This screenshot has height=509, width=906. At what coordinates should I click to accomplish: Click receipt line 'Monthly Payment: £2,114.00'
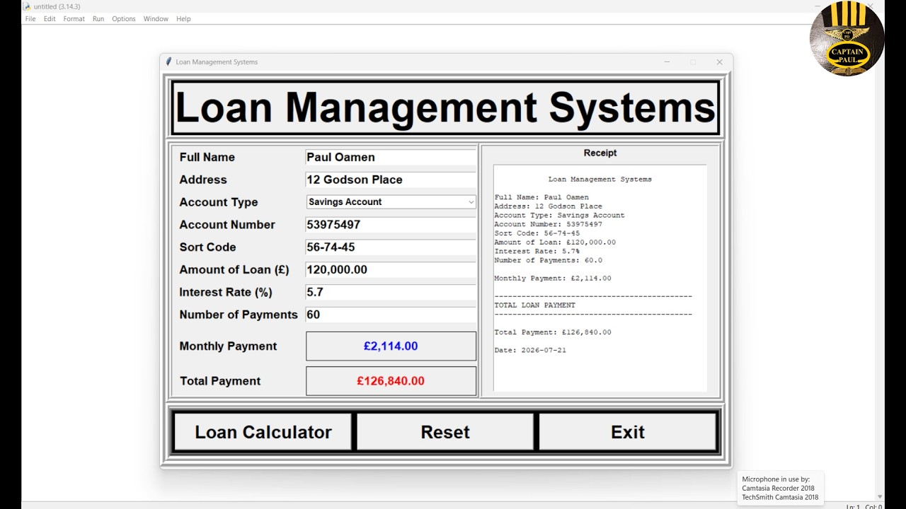pos(553,279)
